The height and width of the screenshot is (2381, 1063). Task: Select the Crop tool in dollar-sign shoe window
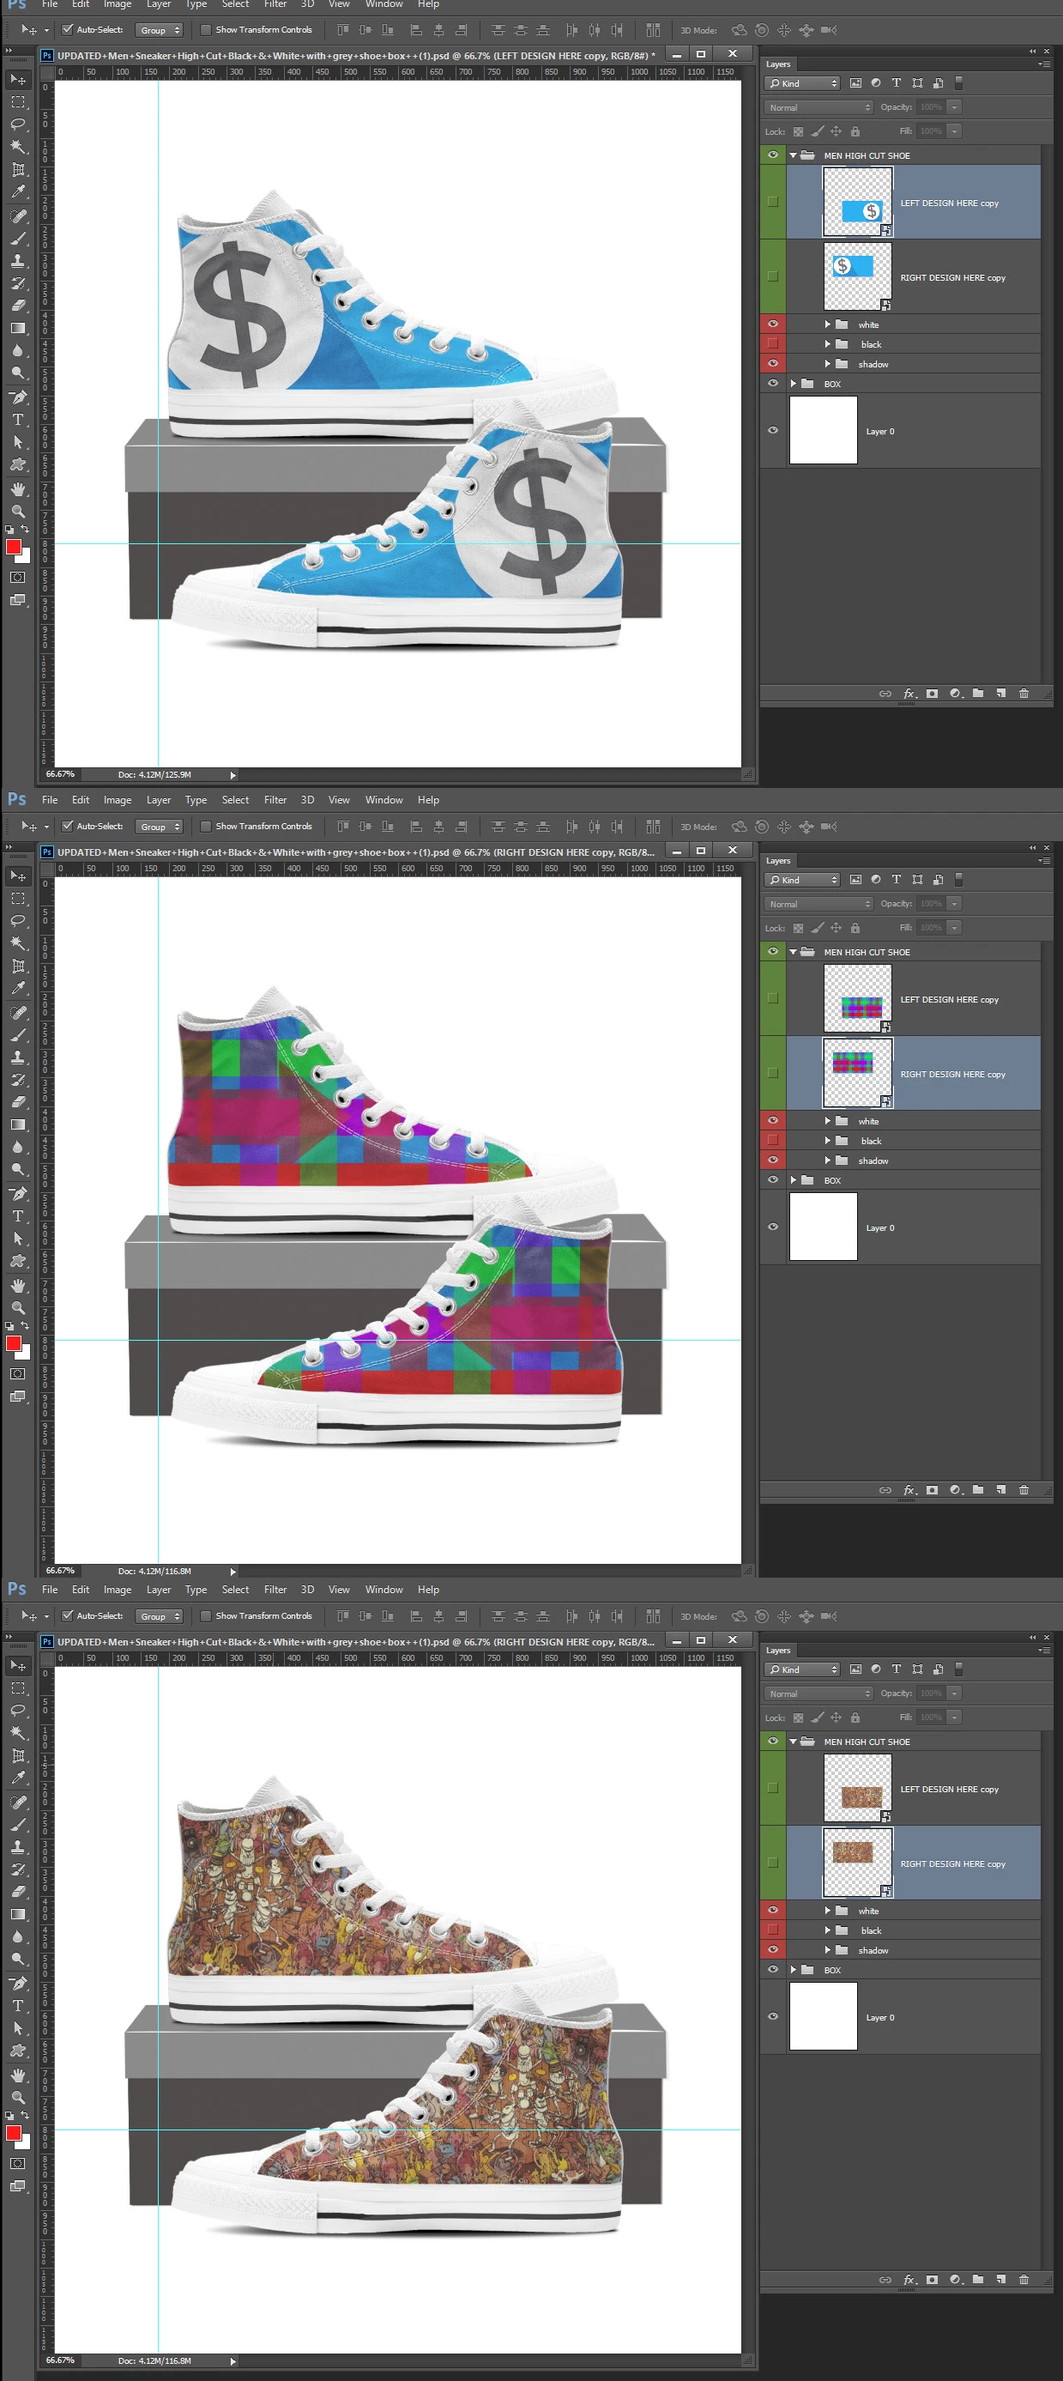coord(17,169)
